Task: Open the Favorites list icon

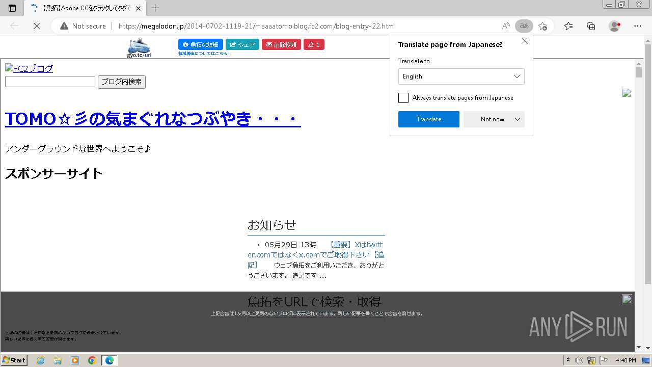Action: point(568,26)
